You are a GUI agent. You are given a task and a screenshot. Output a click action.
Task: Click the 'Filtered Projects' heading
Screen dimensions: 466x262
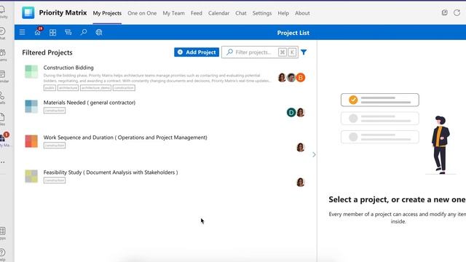(47, 52)
